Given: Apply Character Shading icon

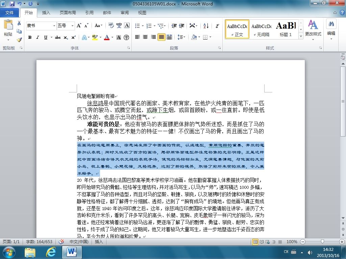Looking at the screenshot, I should pos(119,37).
